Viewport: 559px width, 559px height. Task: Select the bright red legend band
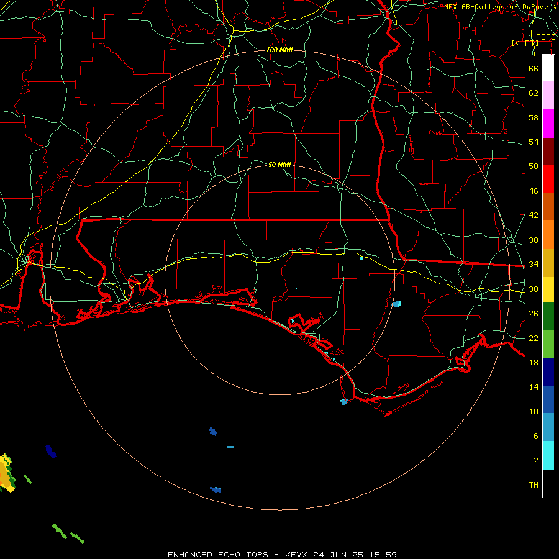tap(548, 179)
